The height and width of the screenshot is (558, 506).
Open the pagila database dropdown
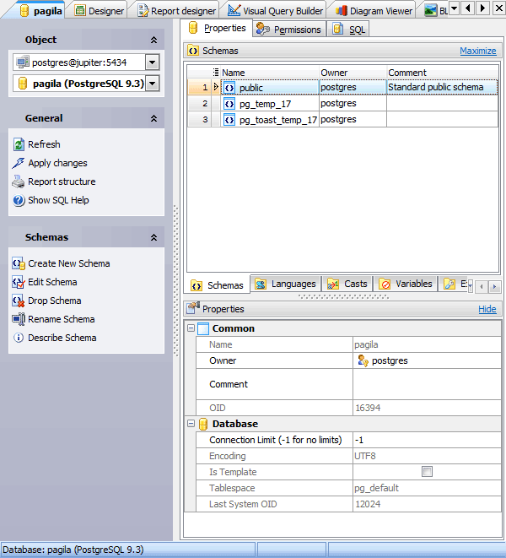click(x=152, y=84)
